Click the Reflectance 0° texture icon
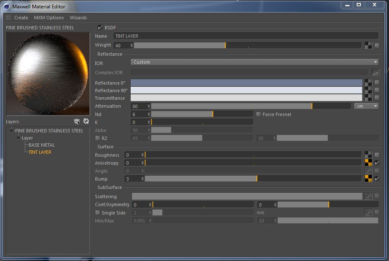 [x=368, y=83]
